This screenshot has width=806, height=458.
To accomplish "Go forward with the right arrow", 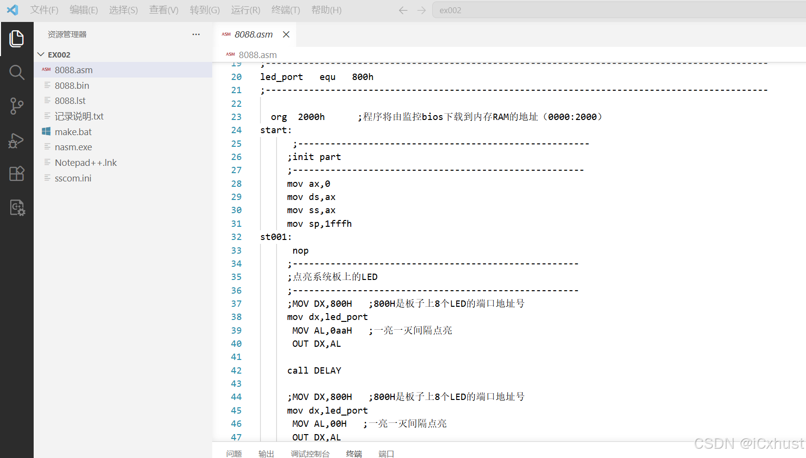I will click(x=422, y=10).
